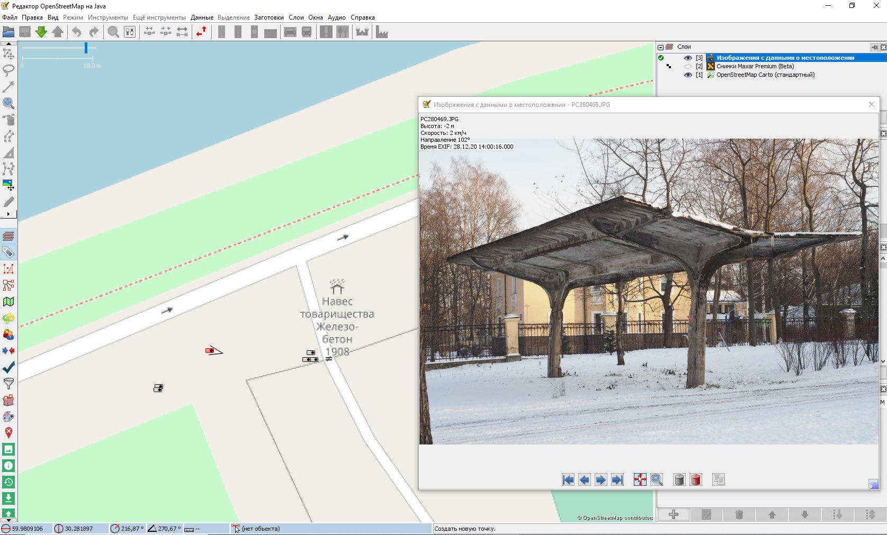
Task: Open file via the folder toolbar icon
Action: (8, 32)
